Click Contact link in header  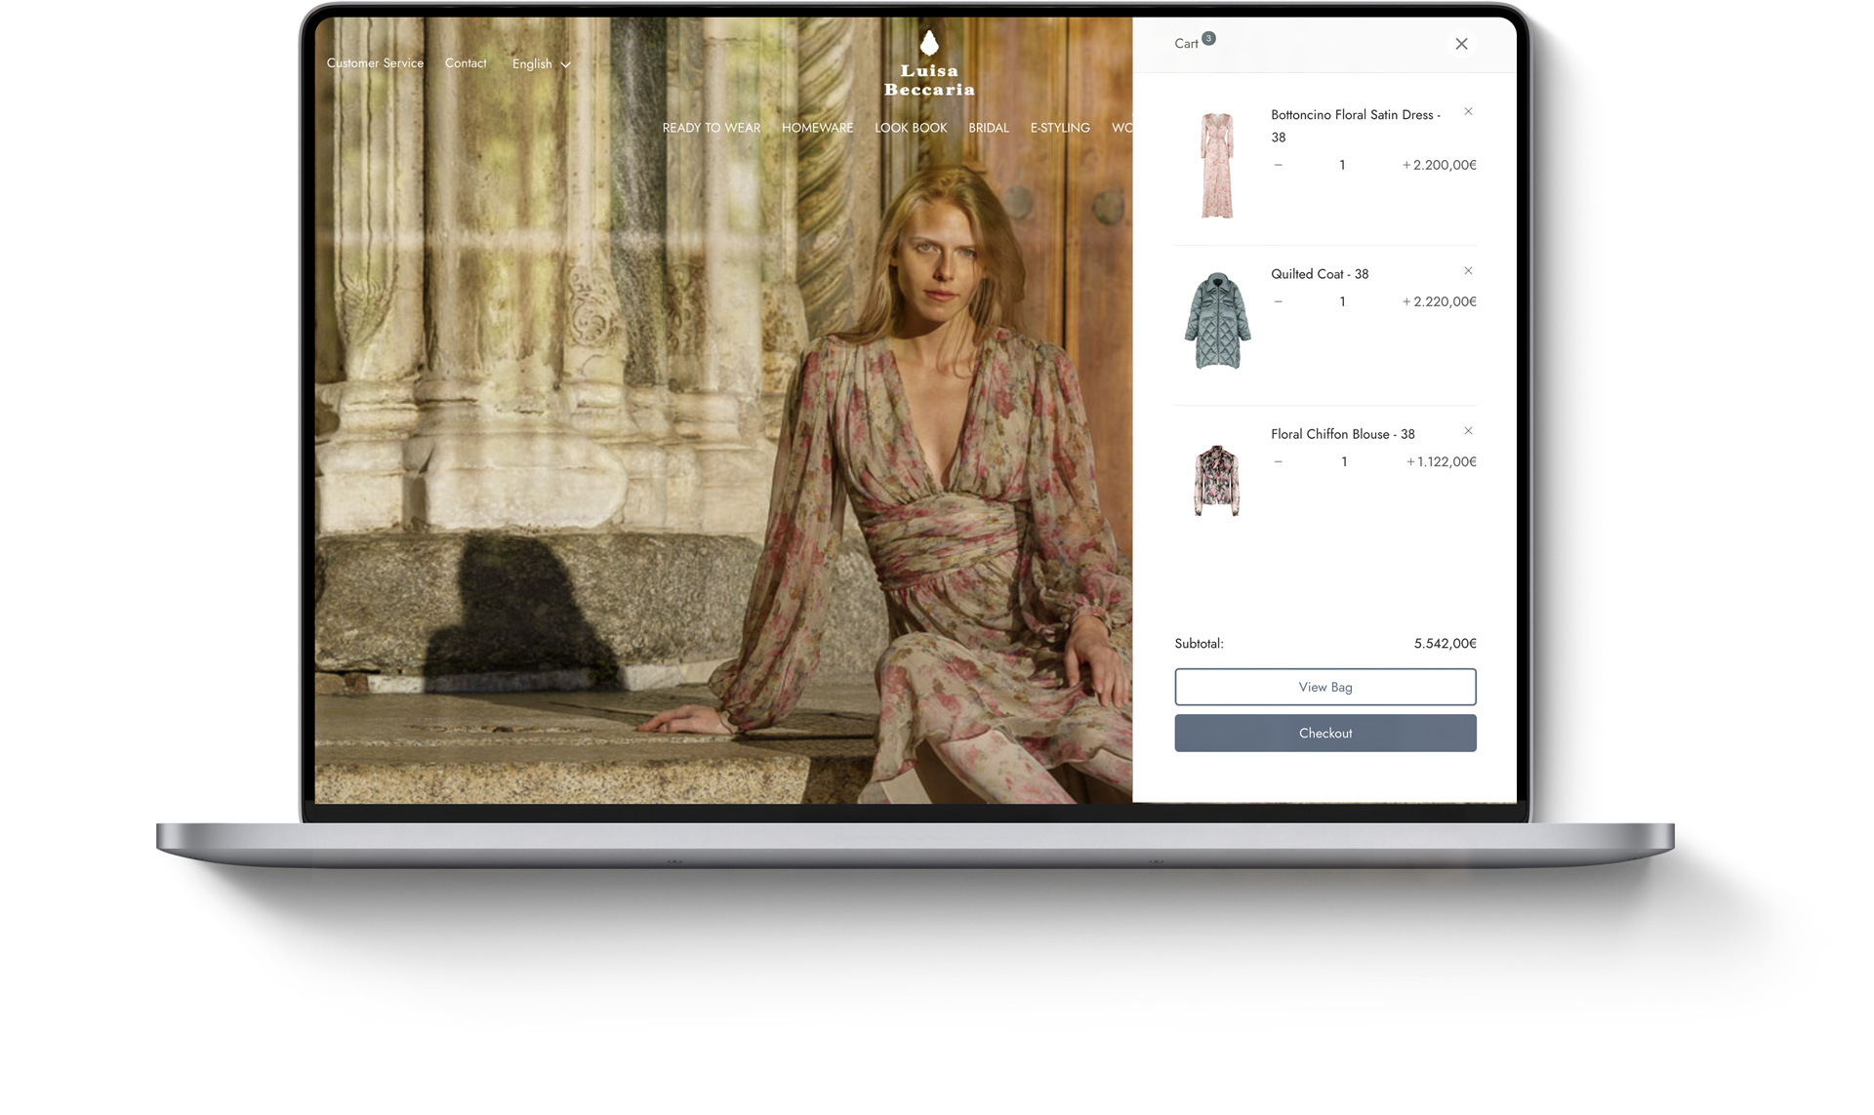pos(468,62)
